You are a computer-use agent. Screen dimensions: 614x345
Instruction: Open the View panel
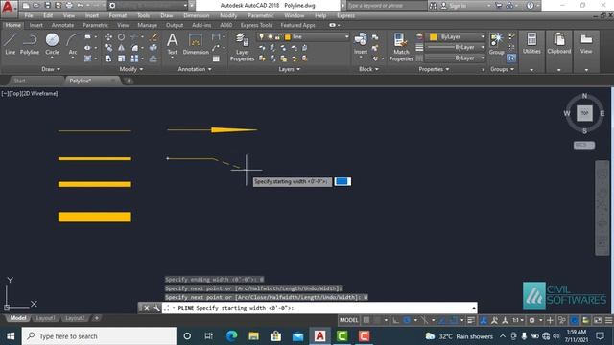(586, 43)
